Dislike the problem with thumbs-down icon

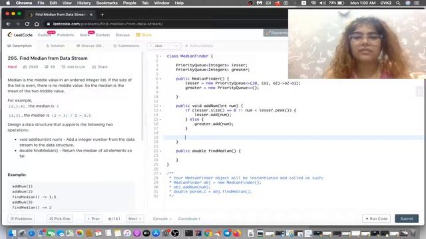46,66
